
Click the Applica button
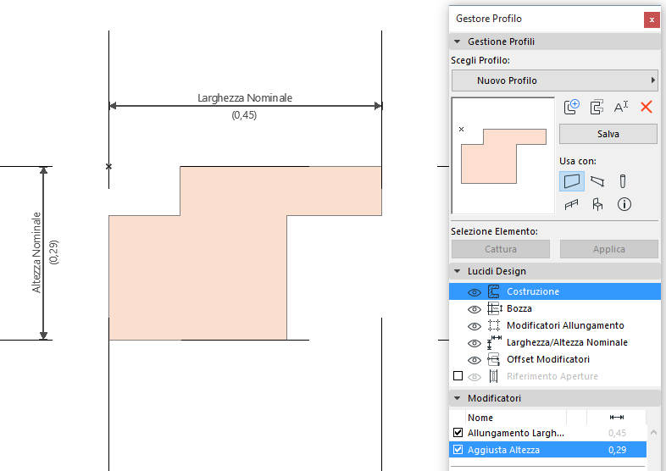[608, 249]
